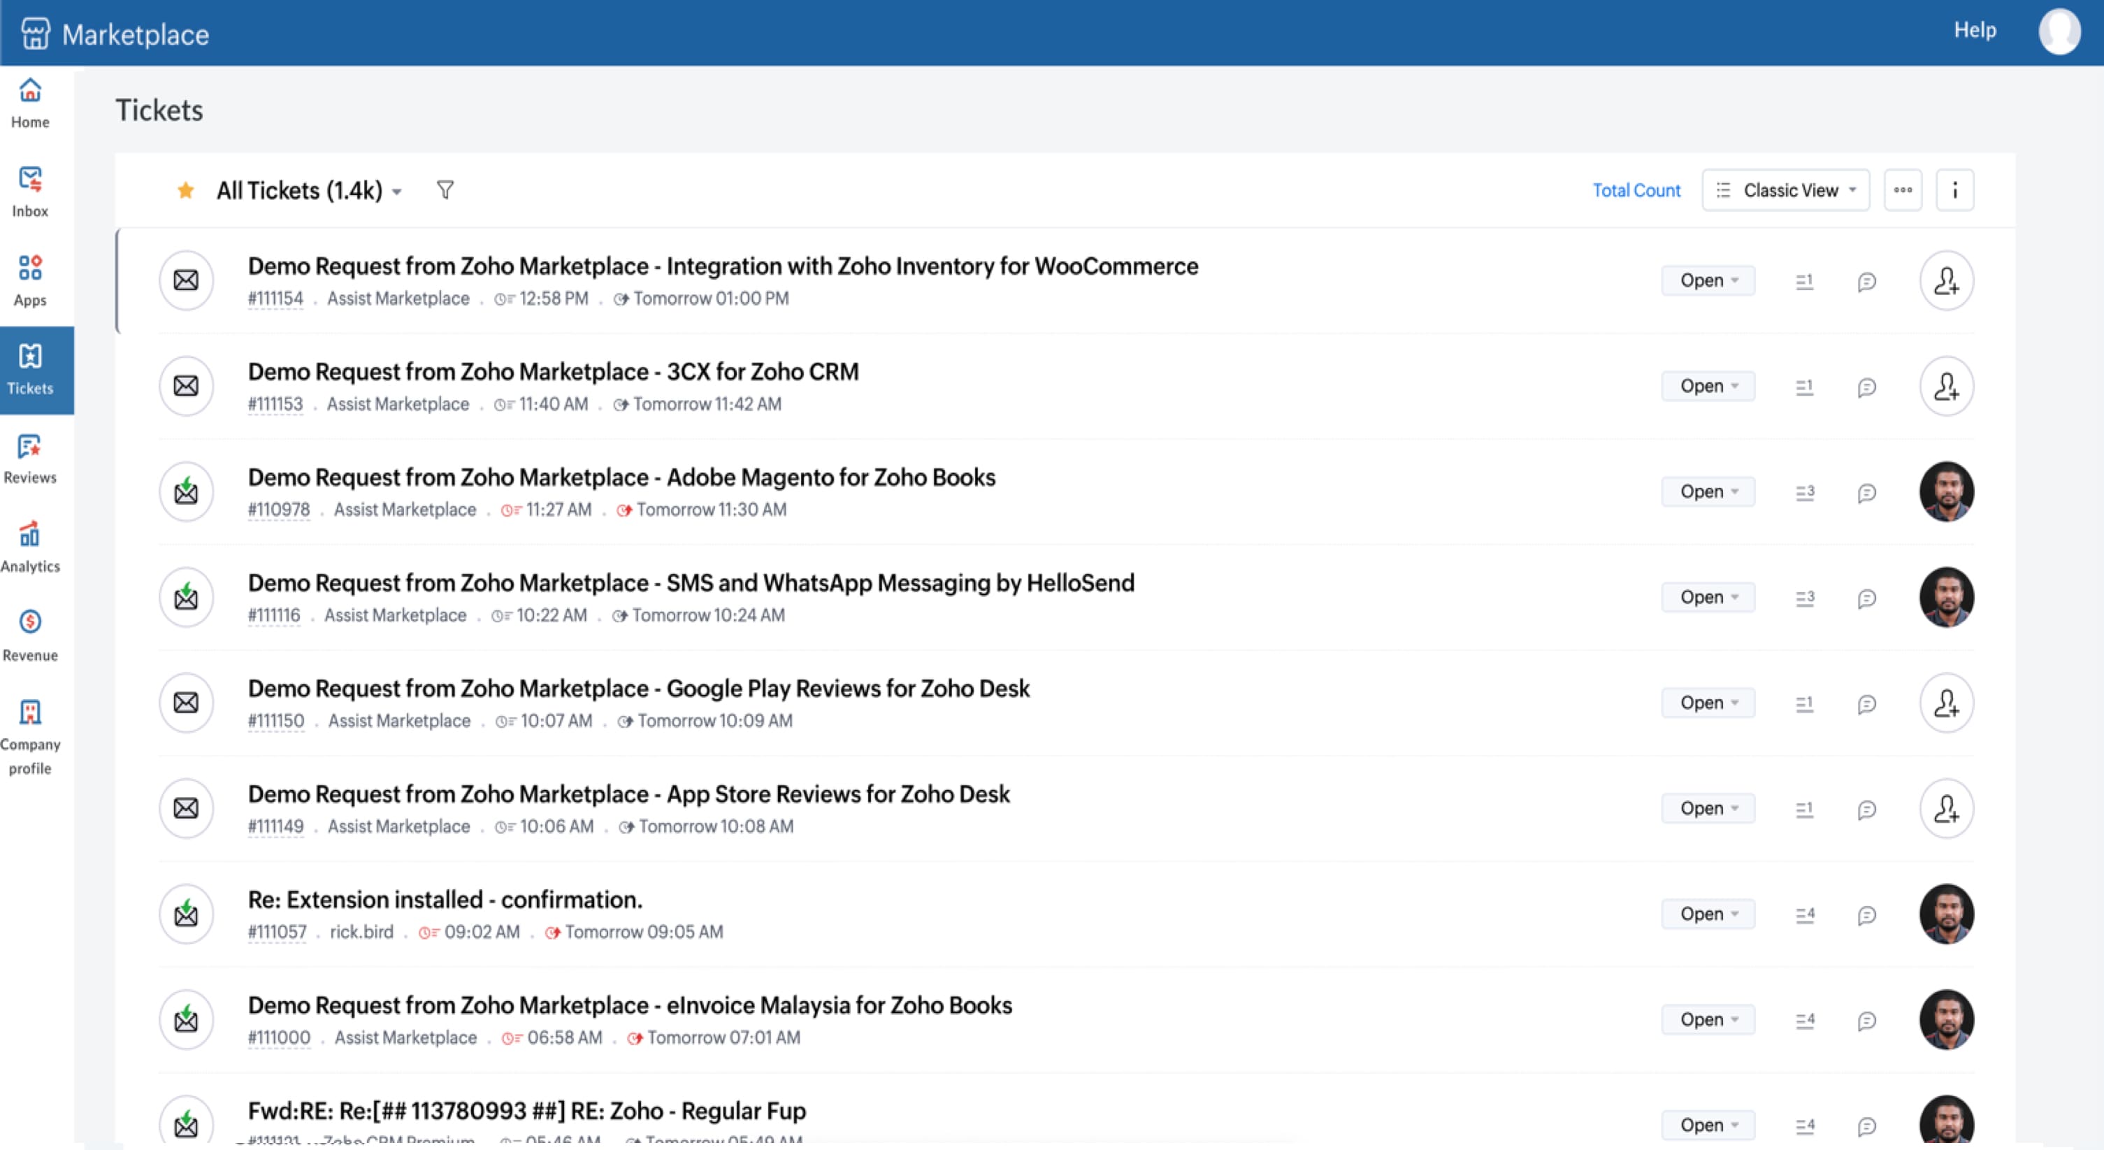This screenshot has height=1150, width=2104.
Task: Assign an agent to Google Play Reviews ticket
Action: pyautogui.click(x=1946, y=703)
